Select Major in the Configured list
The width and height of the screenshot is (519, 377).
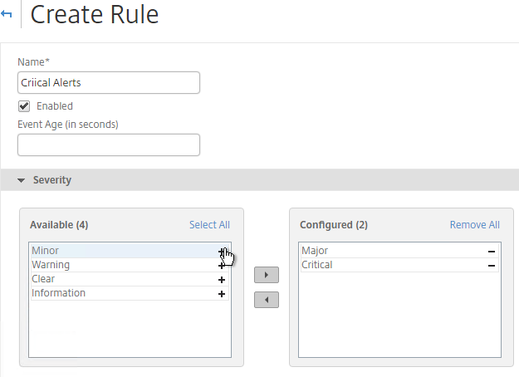click(x=399, y=251)
